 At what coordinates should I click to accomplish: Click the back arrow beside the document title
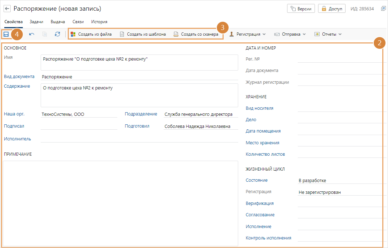(x=7, y=9)
